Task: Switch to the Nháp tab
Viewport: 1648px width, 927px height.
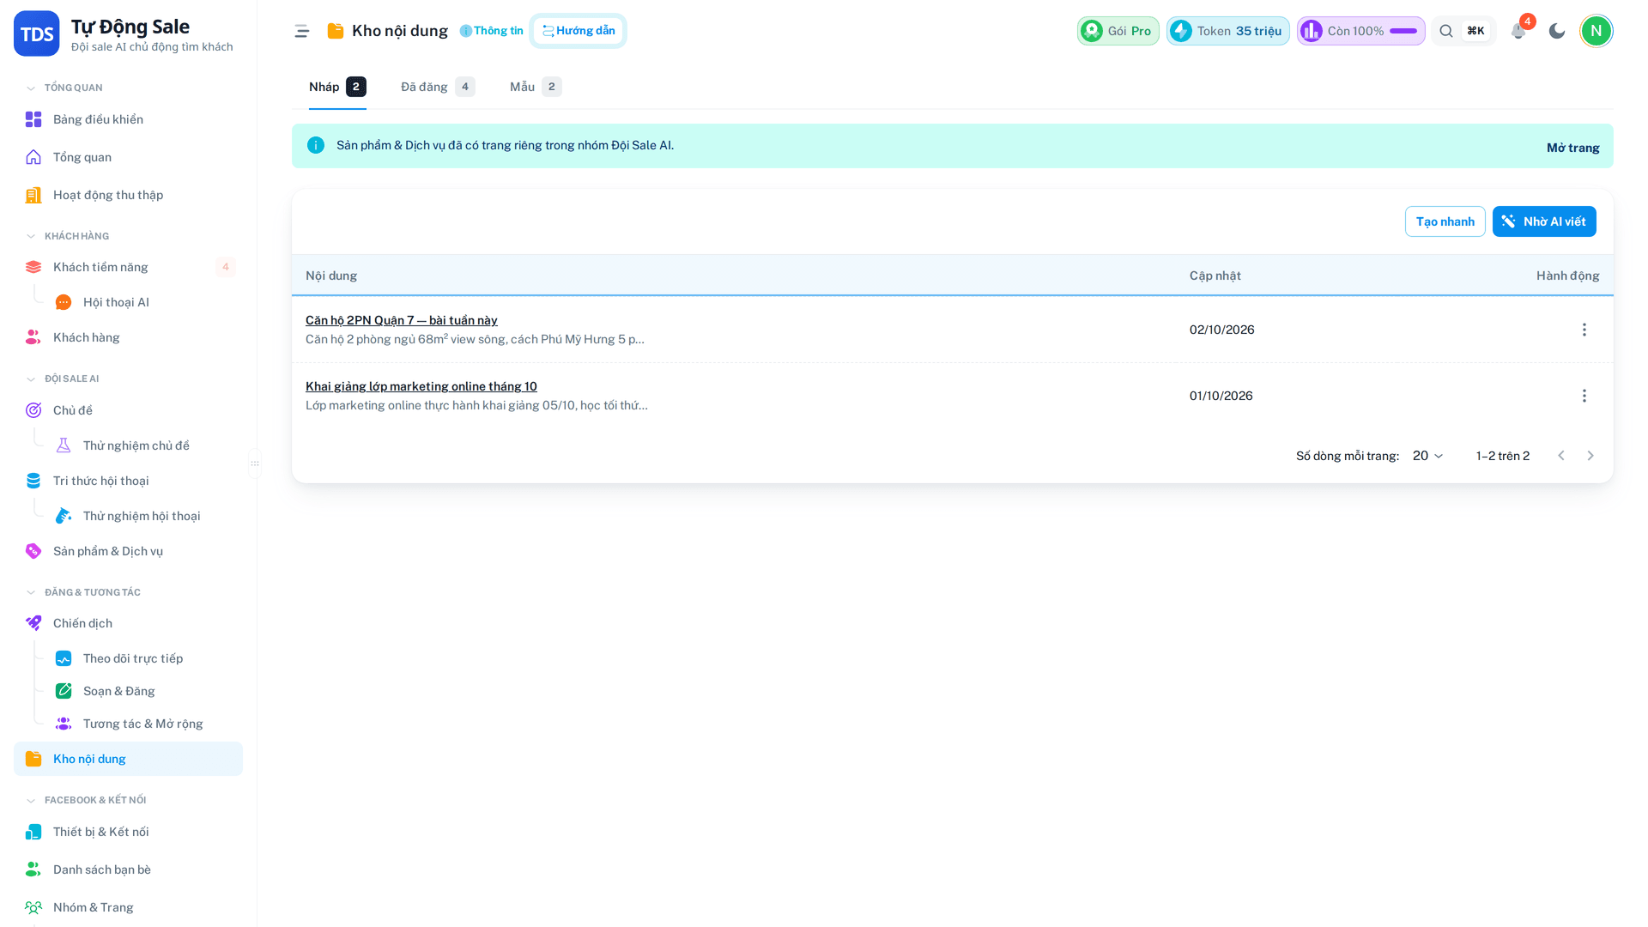Action: pos(337,87)
